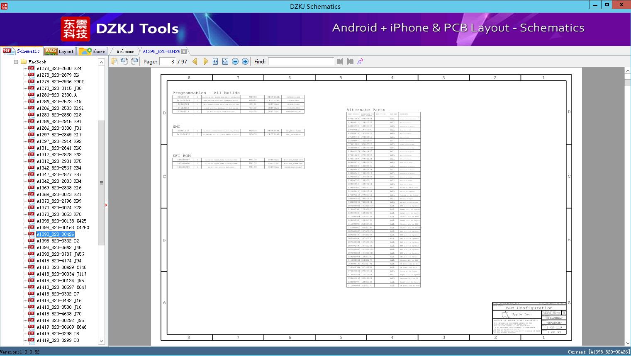Open A1286_820-2915 K91 schematic
Screen dimensions: 631x356
59,121
